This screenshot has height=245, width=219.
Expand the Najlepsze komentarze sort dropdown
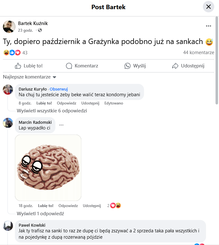tap(29, 77)
